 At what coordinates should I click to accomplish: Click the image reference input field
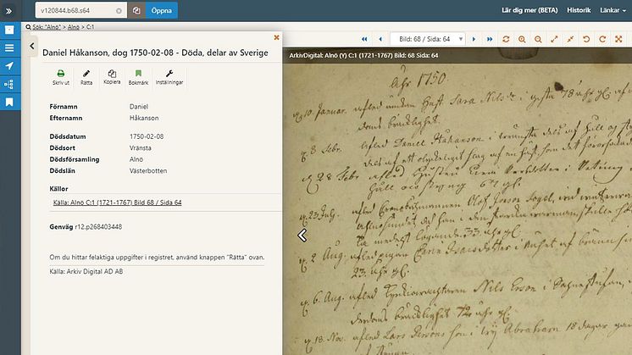(x=75, y=11)
